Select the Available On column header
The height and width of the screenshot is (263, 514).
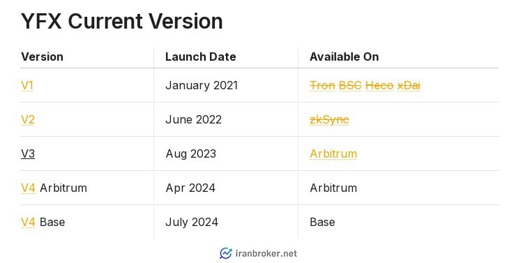click(x=345, y=57)
